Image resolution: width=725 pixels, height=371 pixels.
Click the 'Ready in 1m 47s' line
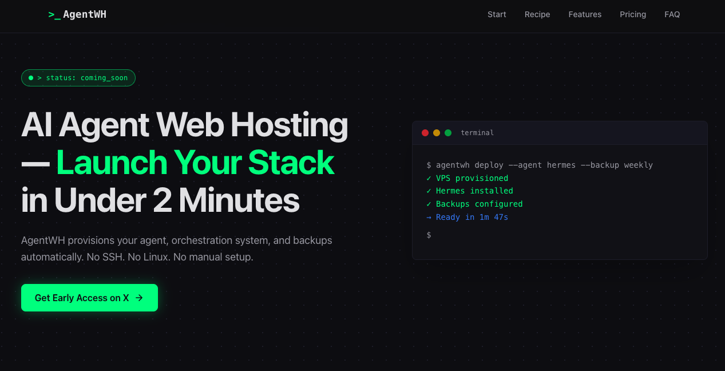coord(468,217)
